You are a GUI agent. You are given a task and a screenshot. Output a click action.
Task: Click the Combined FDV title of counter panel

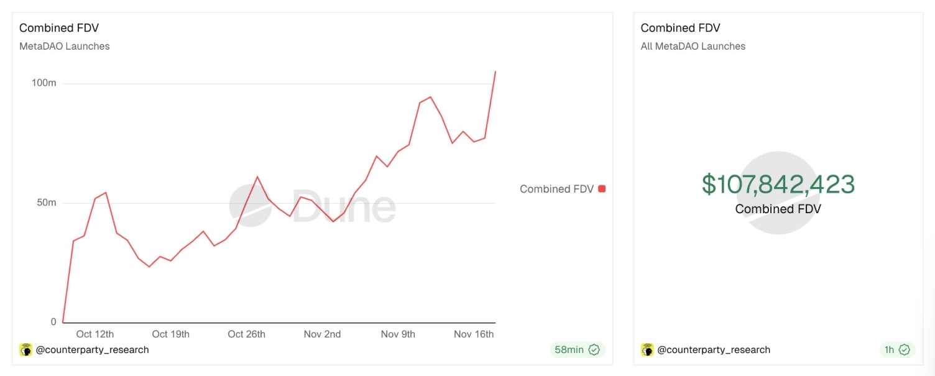tap(680, 28)
